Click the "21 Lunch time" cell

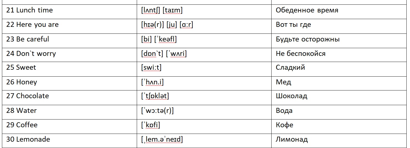click(x=29, y=11)
